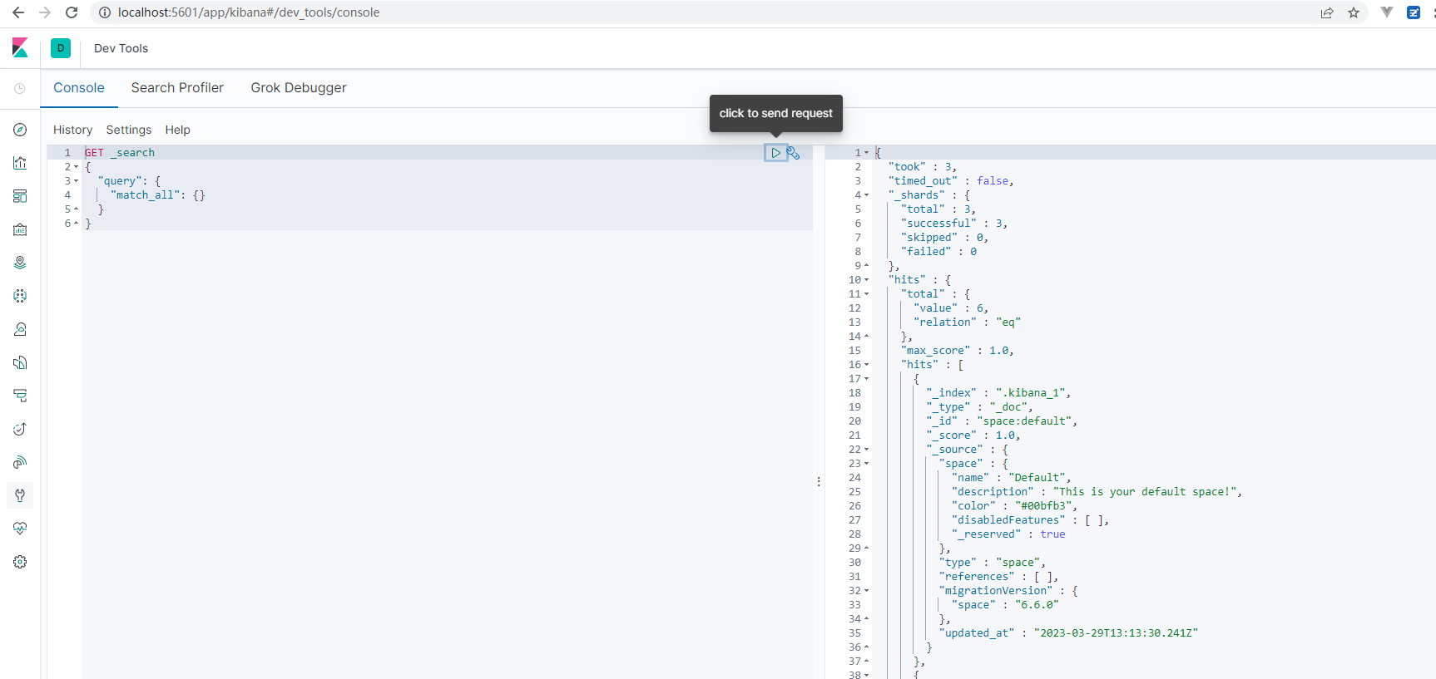Open the wrench request options menu
The image size is (1436, 679).
pyautogui.click(x=793, y=153)
